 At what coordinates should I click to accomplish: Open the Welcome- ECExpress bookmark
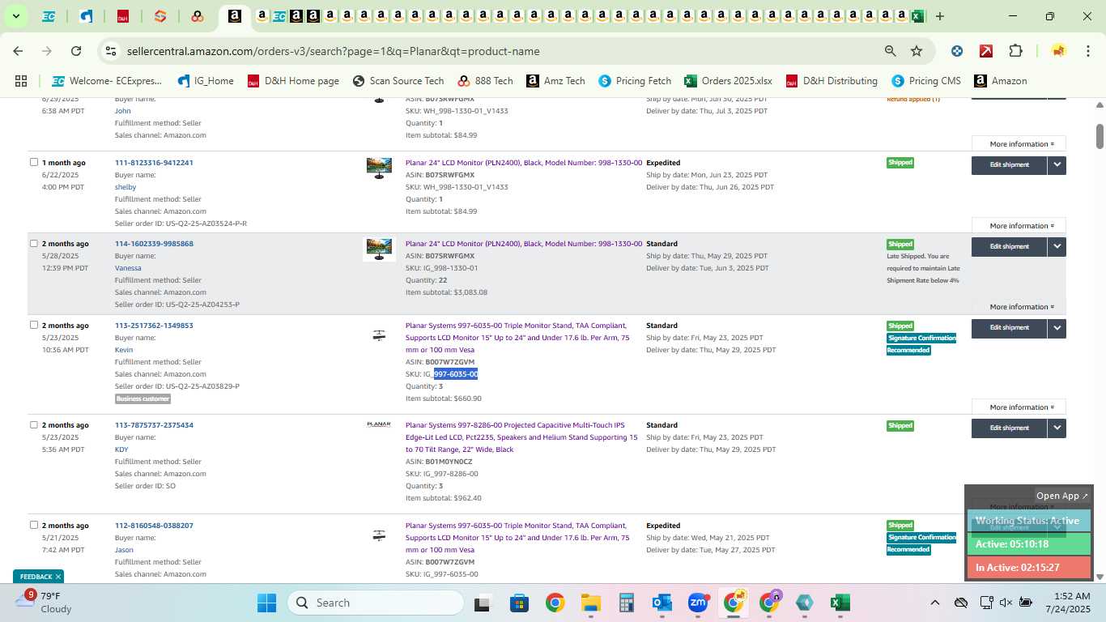[x=106, y=81]
